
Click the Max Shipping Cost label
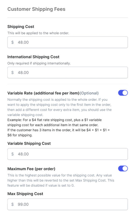[x=25, y=194]
